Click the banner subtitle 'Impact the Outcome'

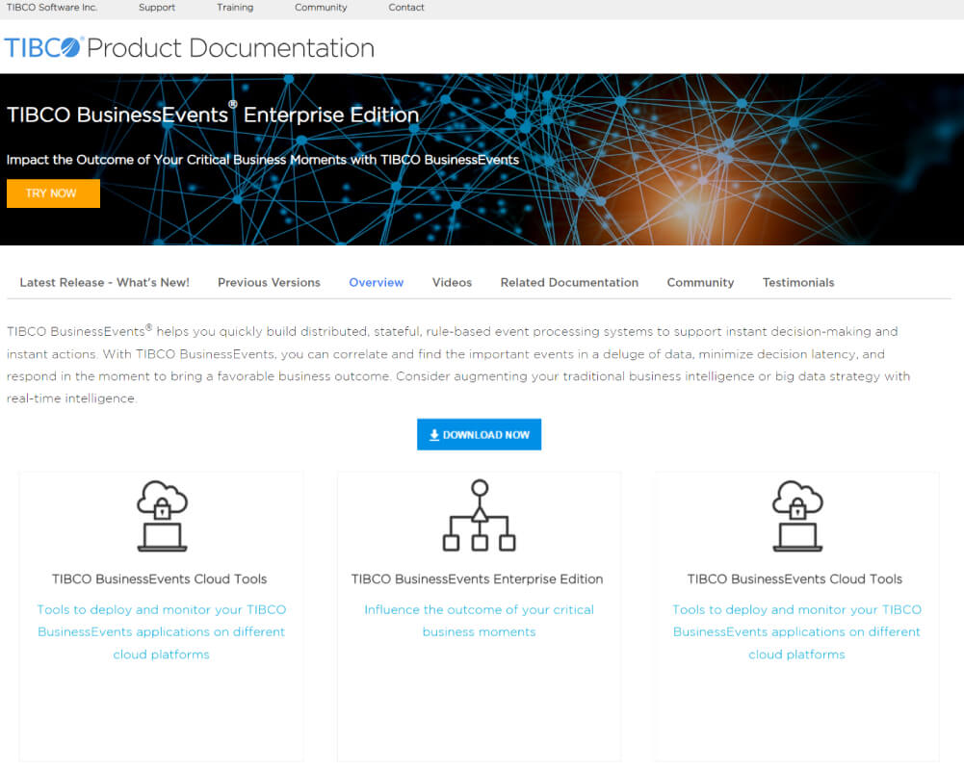pyautogui.click(x=263, y=160)
